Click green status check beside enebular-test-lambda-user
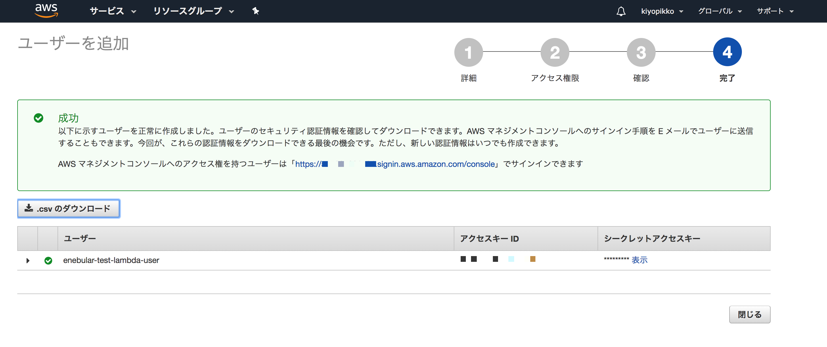This screenshot has width=827, height=347. 48,260
